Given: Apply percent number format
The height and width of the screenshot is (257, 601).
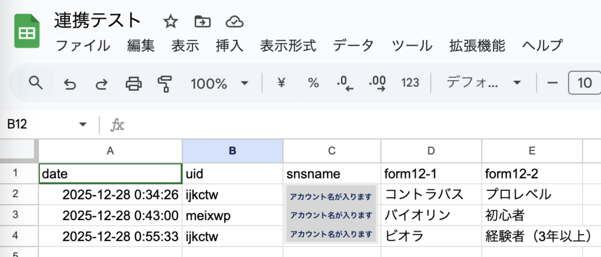Looking at the screenshot, I should click(x=313, y=83).
